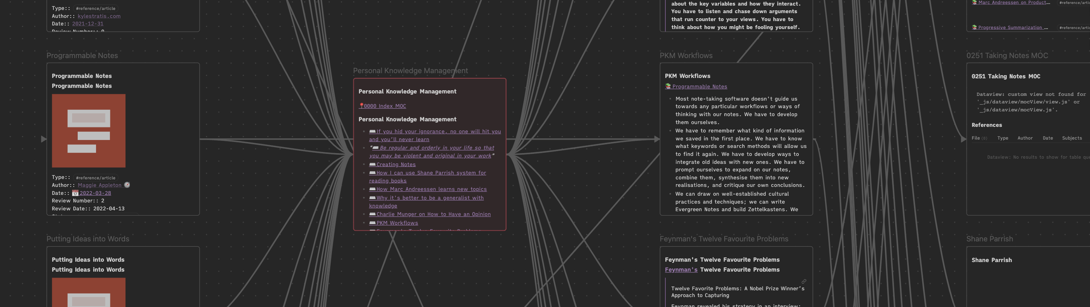
Task: Open 'How I can use Shane Parrish system' link
Action: pos(427,177)
